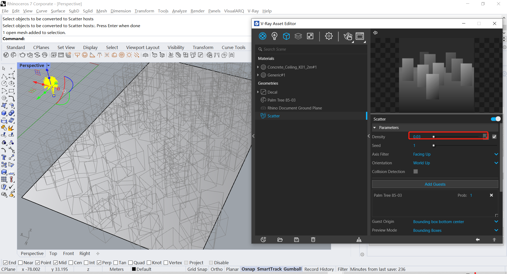This screenshot has width=507, height=274.
Task: Open the Guest Origin dropdown
Action: [x=455, y=222]
